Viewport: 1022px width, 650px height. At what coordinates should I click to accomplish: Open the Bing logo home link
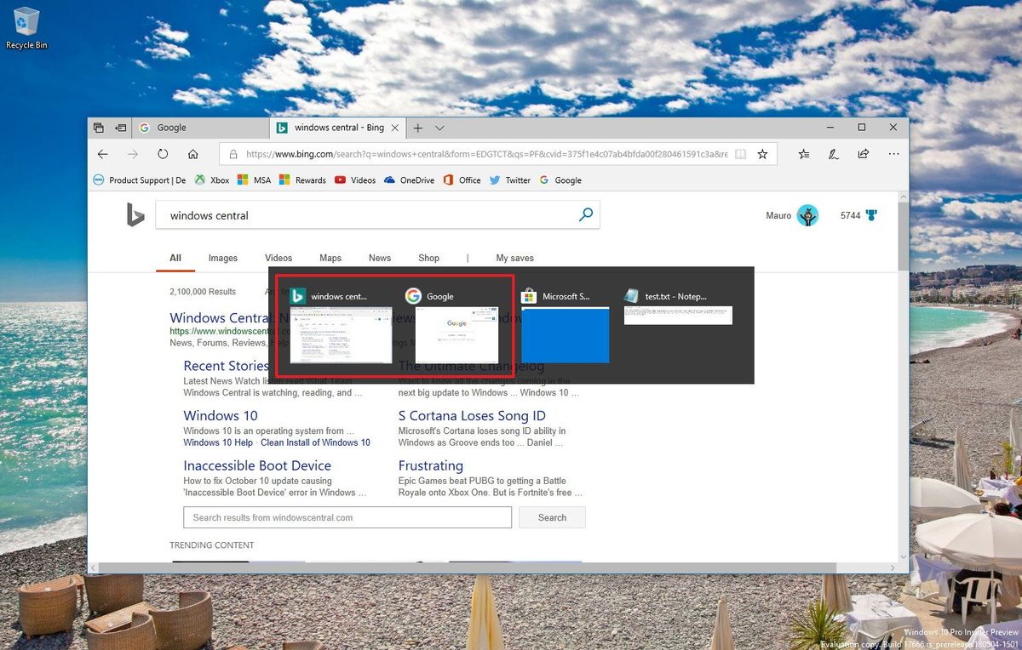(135, 215)
